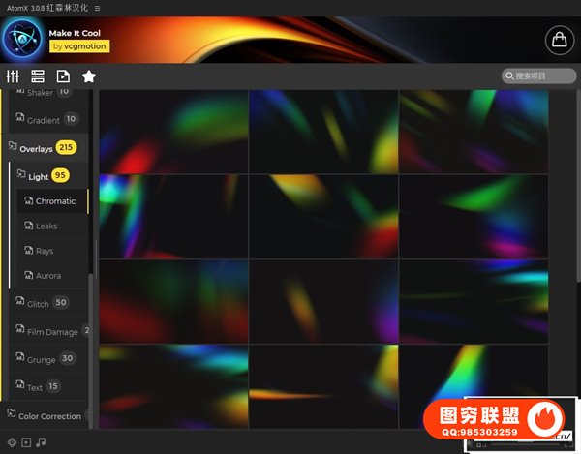Image resolution: width=581 pixels, height=454 pixels.
Task: Open the media file import icon
Action: point(63,76)
